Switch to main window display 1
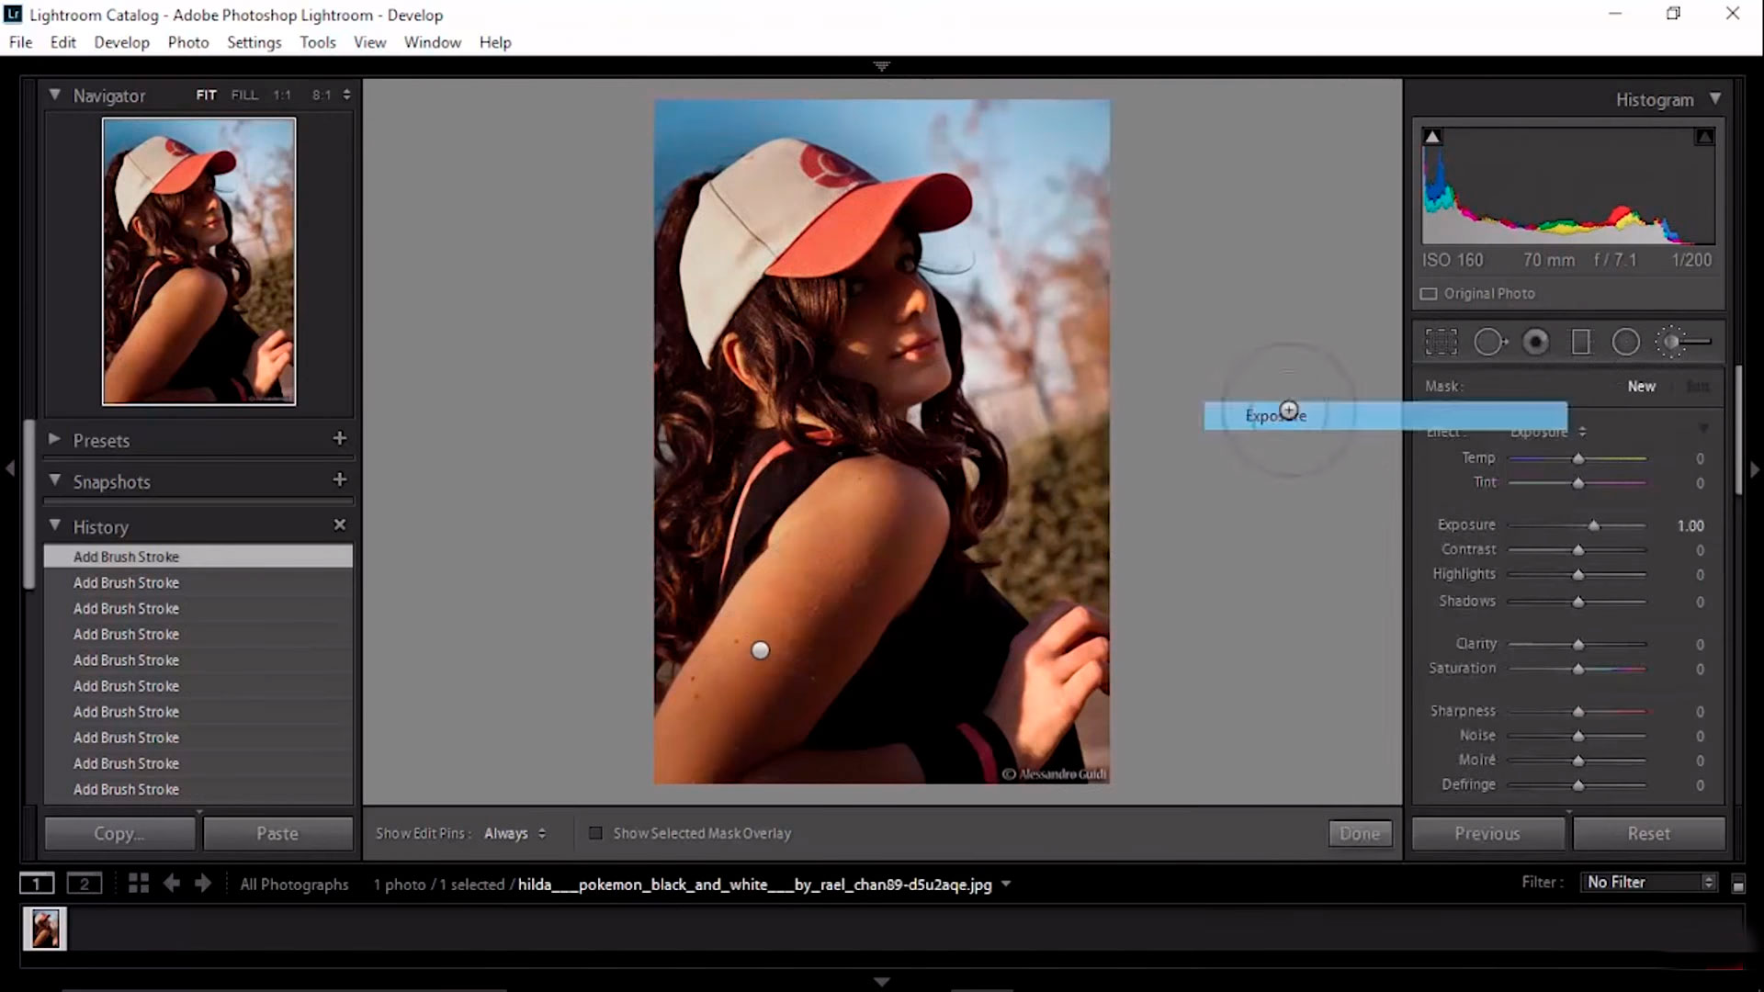 click(37, 884)
